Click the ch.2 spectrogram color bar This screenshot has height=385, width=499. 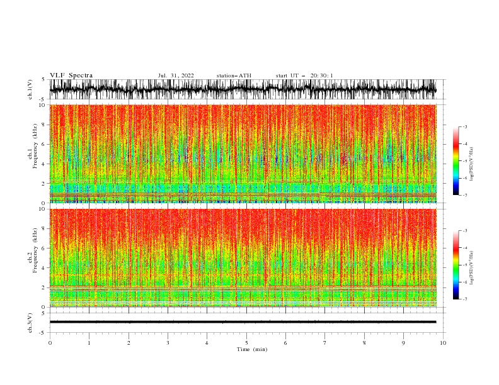456,265
